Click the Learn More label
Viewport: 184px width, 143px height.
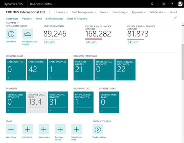tap(11, 41)
